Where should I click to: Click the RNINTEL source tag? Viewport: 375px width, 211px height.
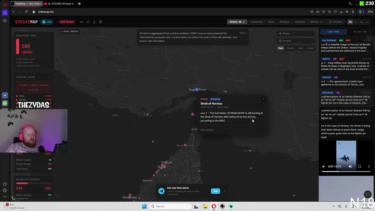326,59
